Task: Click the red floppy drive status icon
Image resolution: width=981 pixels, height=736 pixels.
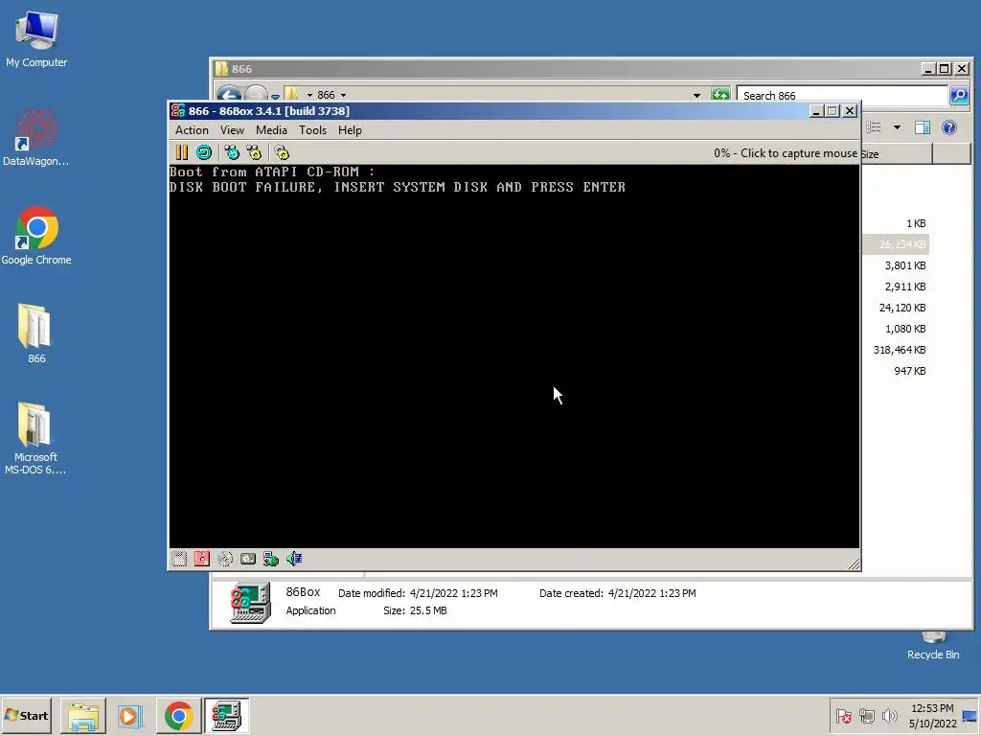Action: click(x=202, y=559)
